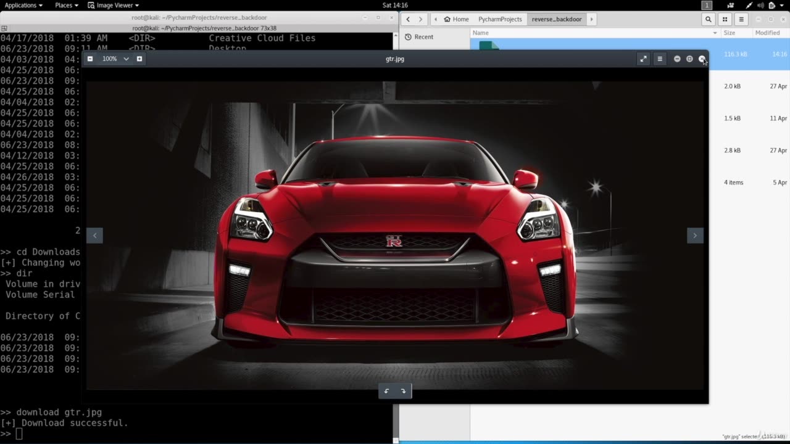Minimize the file manager window
Image resolution: width=790 pixels, height=444 pixels.
pyautogui.click(x=759, y=19)
